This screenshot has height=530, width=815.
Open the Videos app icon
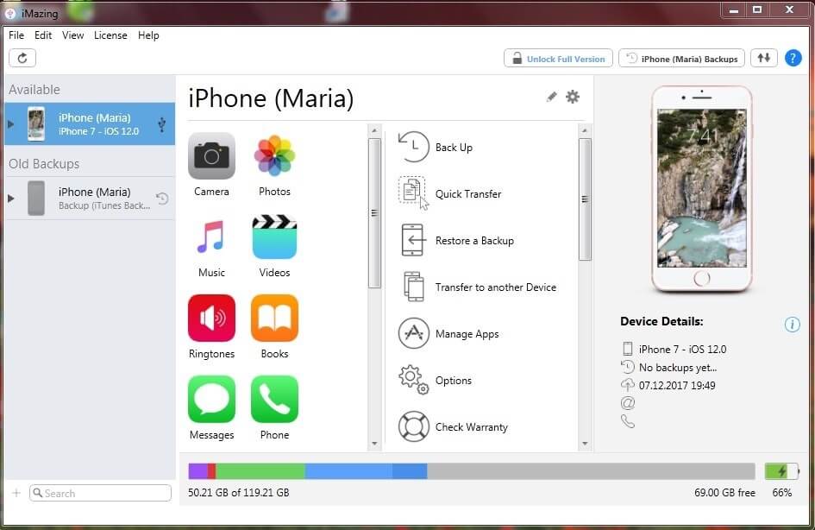274,237
